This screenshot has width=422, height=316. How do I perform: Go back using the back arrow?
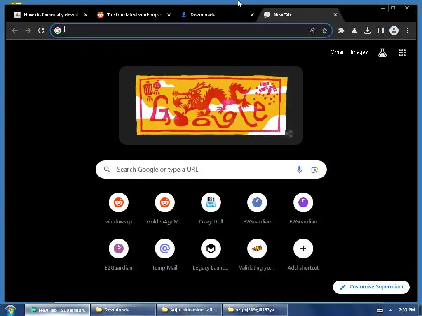15,30
